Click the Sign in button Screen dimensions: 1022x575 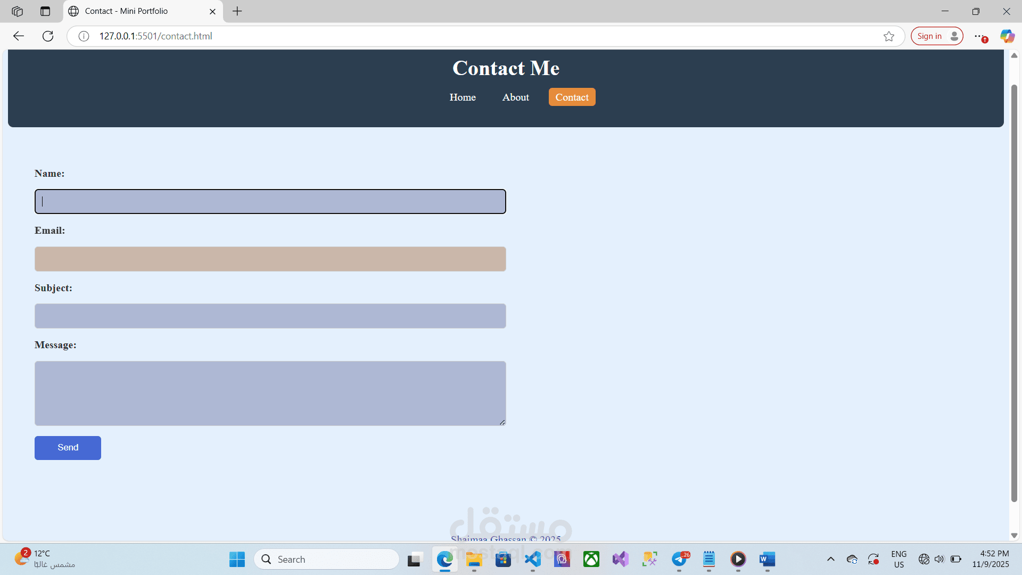pos(936,36)
